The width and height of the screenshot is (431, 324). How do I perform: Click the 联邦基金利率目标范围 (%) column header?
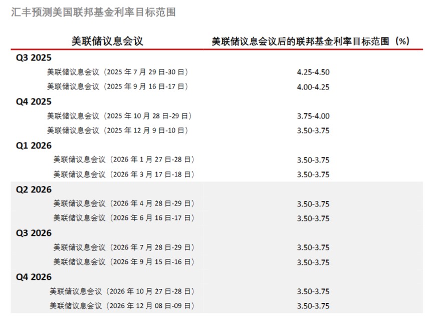point(311,41)
